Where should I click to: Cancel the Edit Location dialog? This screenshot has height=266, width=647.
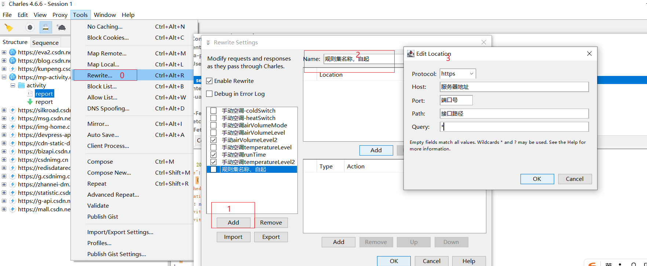pyautogui.click(x=574, y=179)
